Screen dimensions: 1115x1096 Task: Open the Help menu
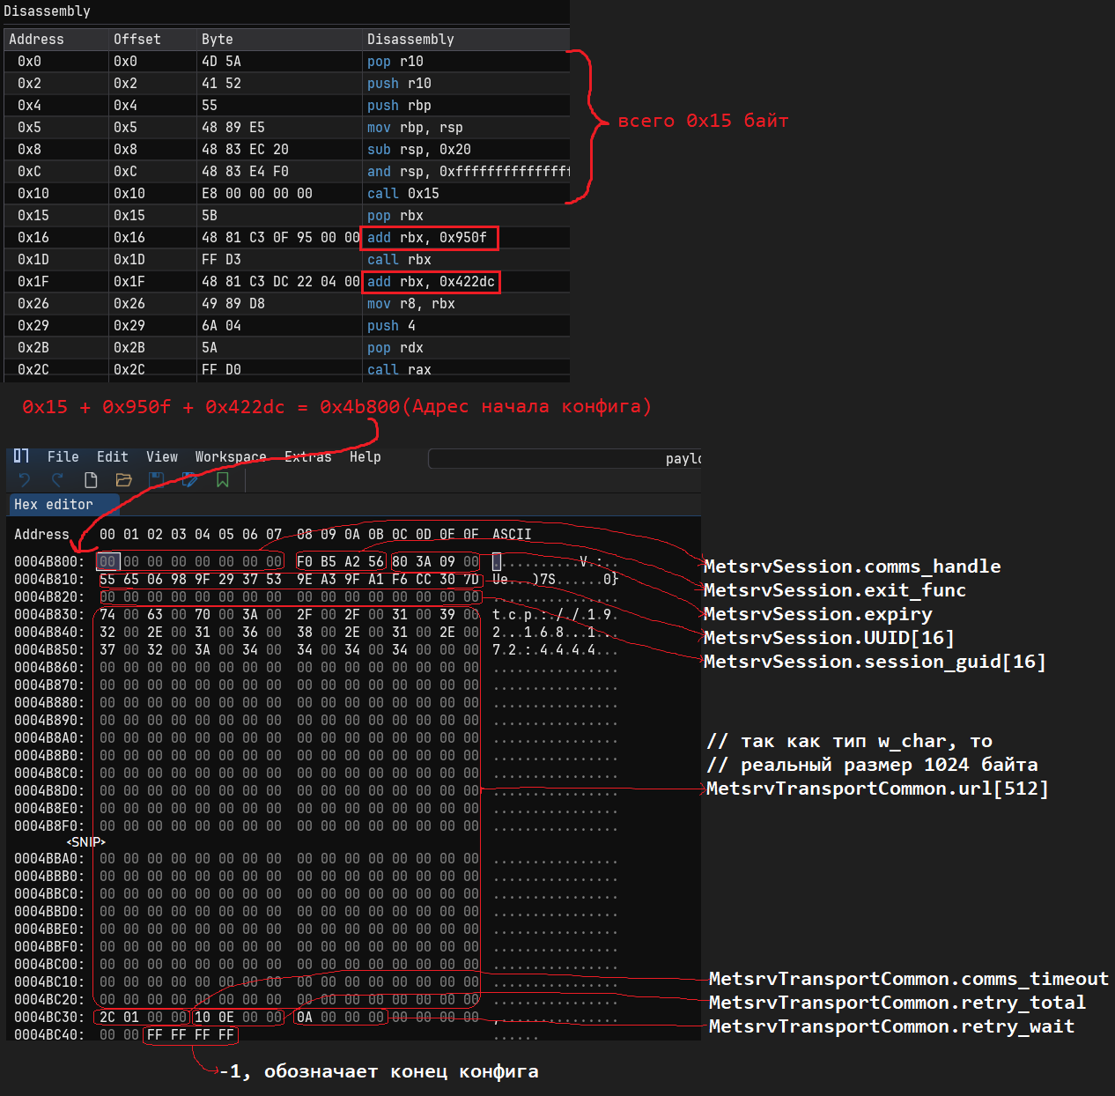click(x=365, y=456)
